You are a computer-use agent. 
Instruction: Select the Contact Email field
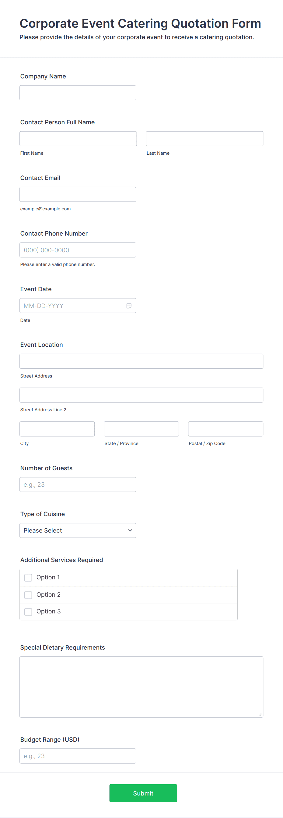coord(78,194)
